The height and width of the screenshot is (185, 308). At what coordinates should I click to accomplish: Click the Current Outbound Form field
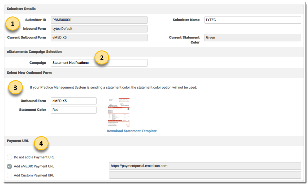(x=99, y=38)
